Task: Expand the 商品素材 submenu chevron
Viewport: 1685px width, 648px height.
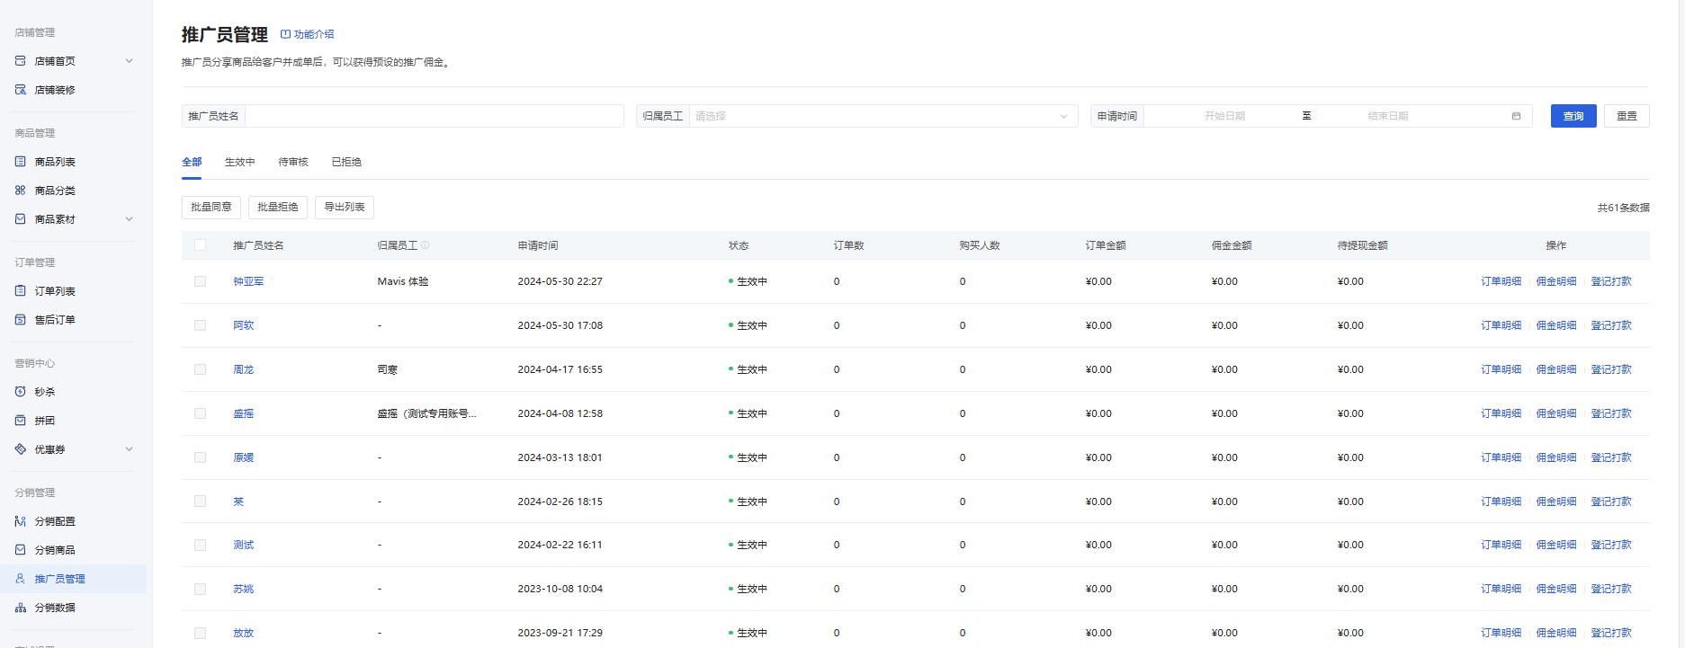Action: click(129, 219)
